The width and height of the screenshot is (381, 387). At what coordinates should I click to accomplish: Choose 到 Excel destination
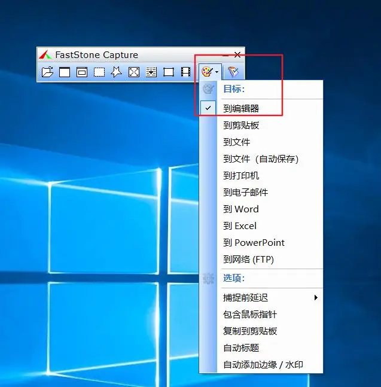tap(261, 226)
